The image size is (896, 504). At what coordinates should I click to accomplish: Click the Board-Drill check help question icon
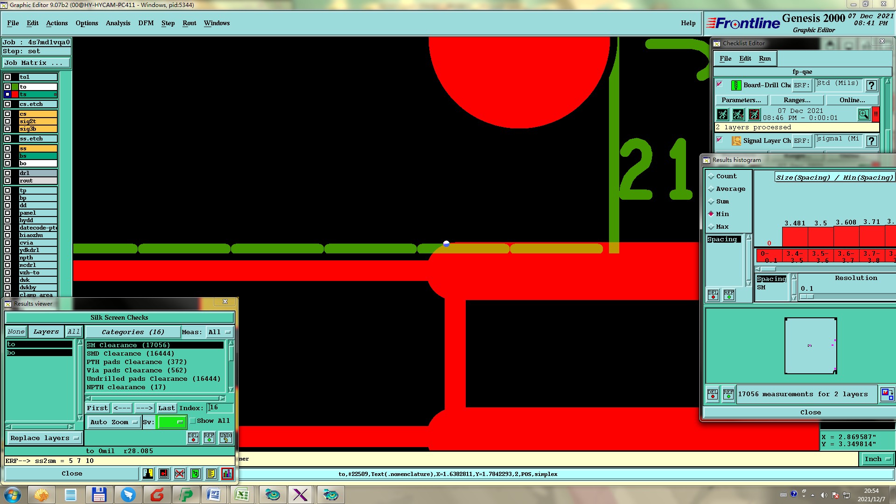(871, 85)
